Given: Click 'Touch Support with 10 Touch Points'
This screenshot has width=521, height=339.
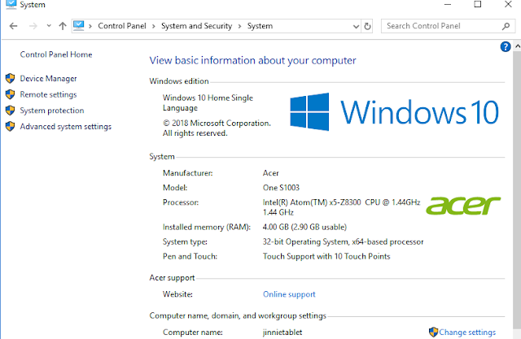Looking at the screenshot, I should [326, 256].
